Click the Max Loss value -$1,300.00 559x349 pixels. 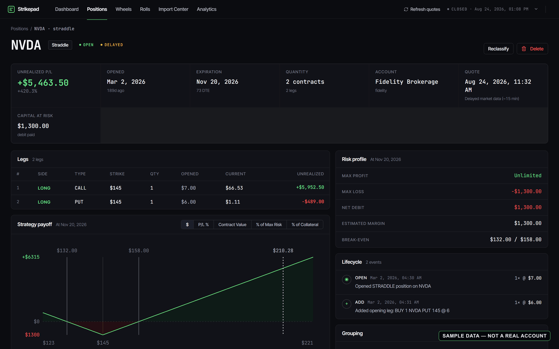pyautogui.click(x=526, y=192)
